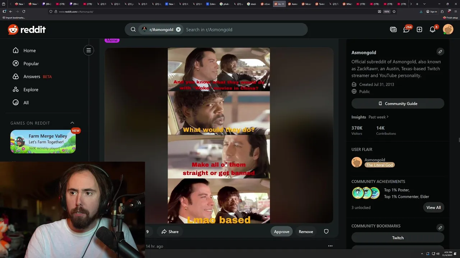The width and height of the screenshot is (460, 258).
Task: Collapse the Games on Reddit section
Action: [x=72, y=123]
